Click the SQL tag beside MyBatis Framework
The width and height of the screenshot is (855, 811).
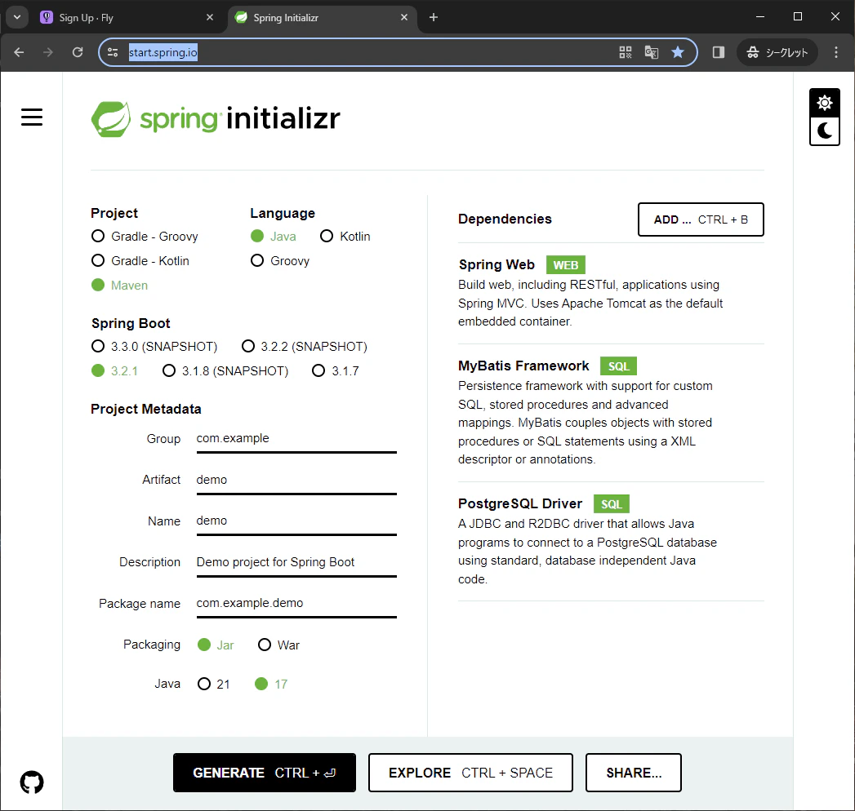(618, 366)
